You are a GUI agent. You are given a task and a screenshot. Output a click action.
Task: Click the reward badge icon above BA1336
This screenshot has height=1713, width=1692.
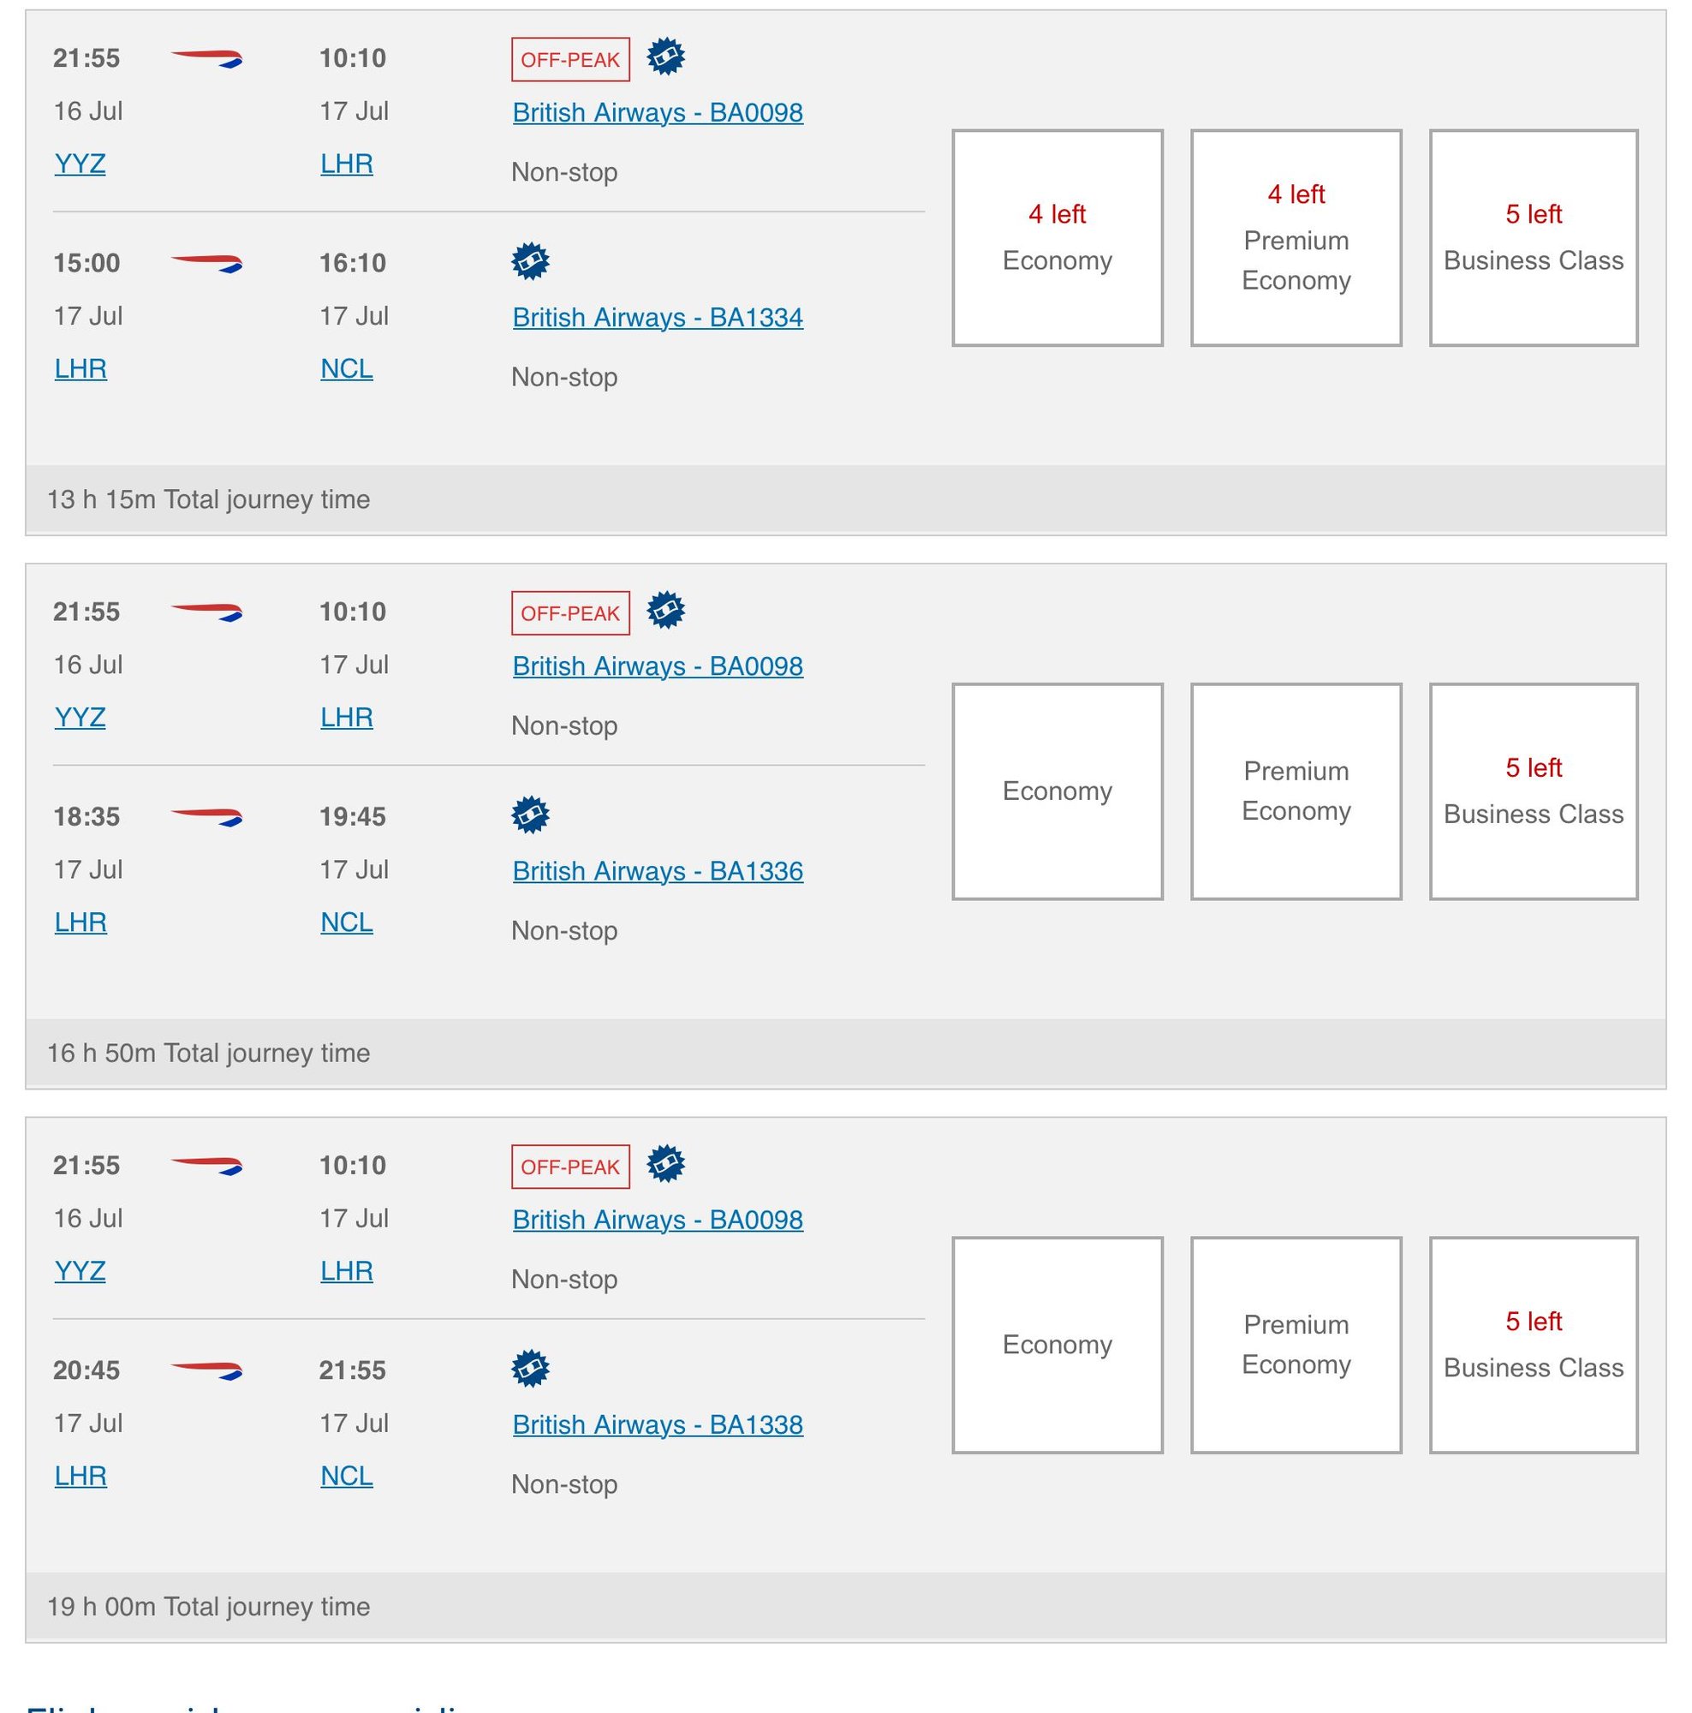coord(530,815)
